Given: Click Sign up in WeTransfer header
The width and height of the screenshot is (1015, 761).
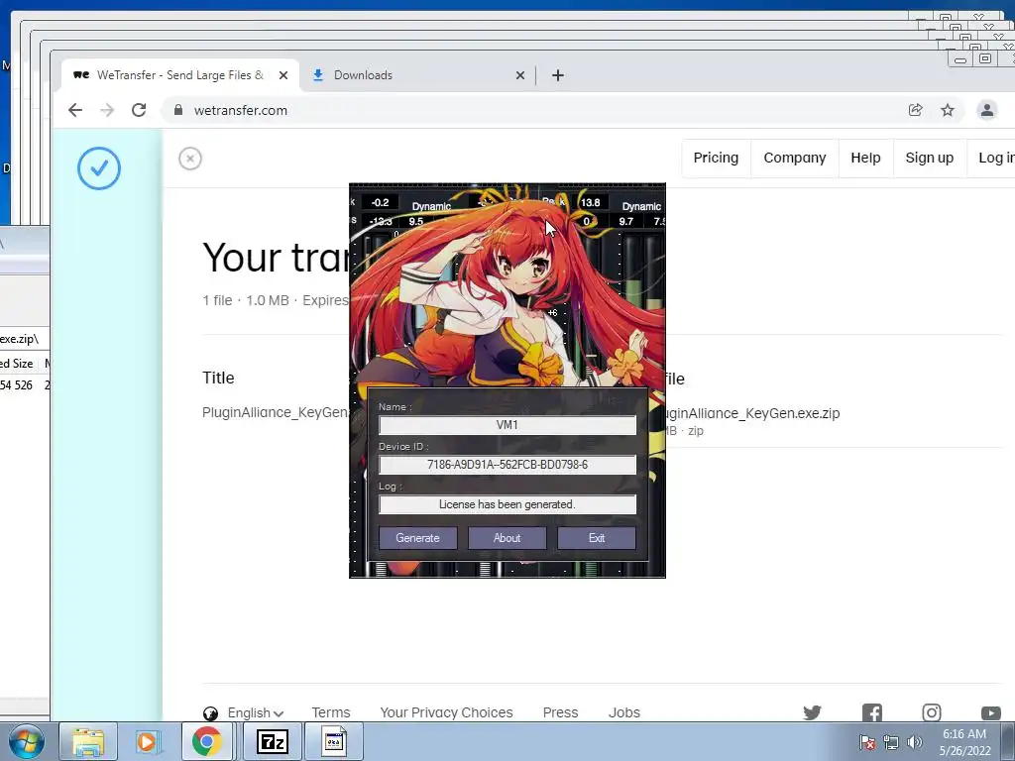Looking at the screenshot, I should point(930,158).
